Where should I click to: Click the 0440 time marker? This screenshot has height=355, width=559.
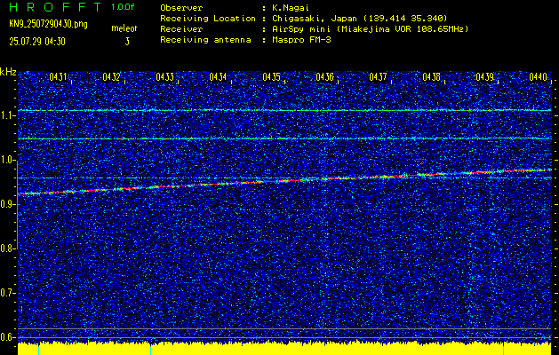pyautogui.click(x=538, y=76)
